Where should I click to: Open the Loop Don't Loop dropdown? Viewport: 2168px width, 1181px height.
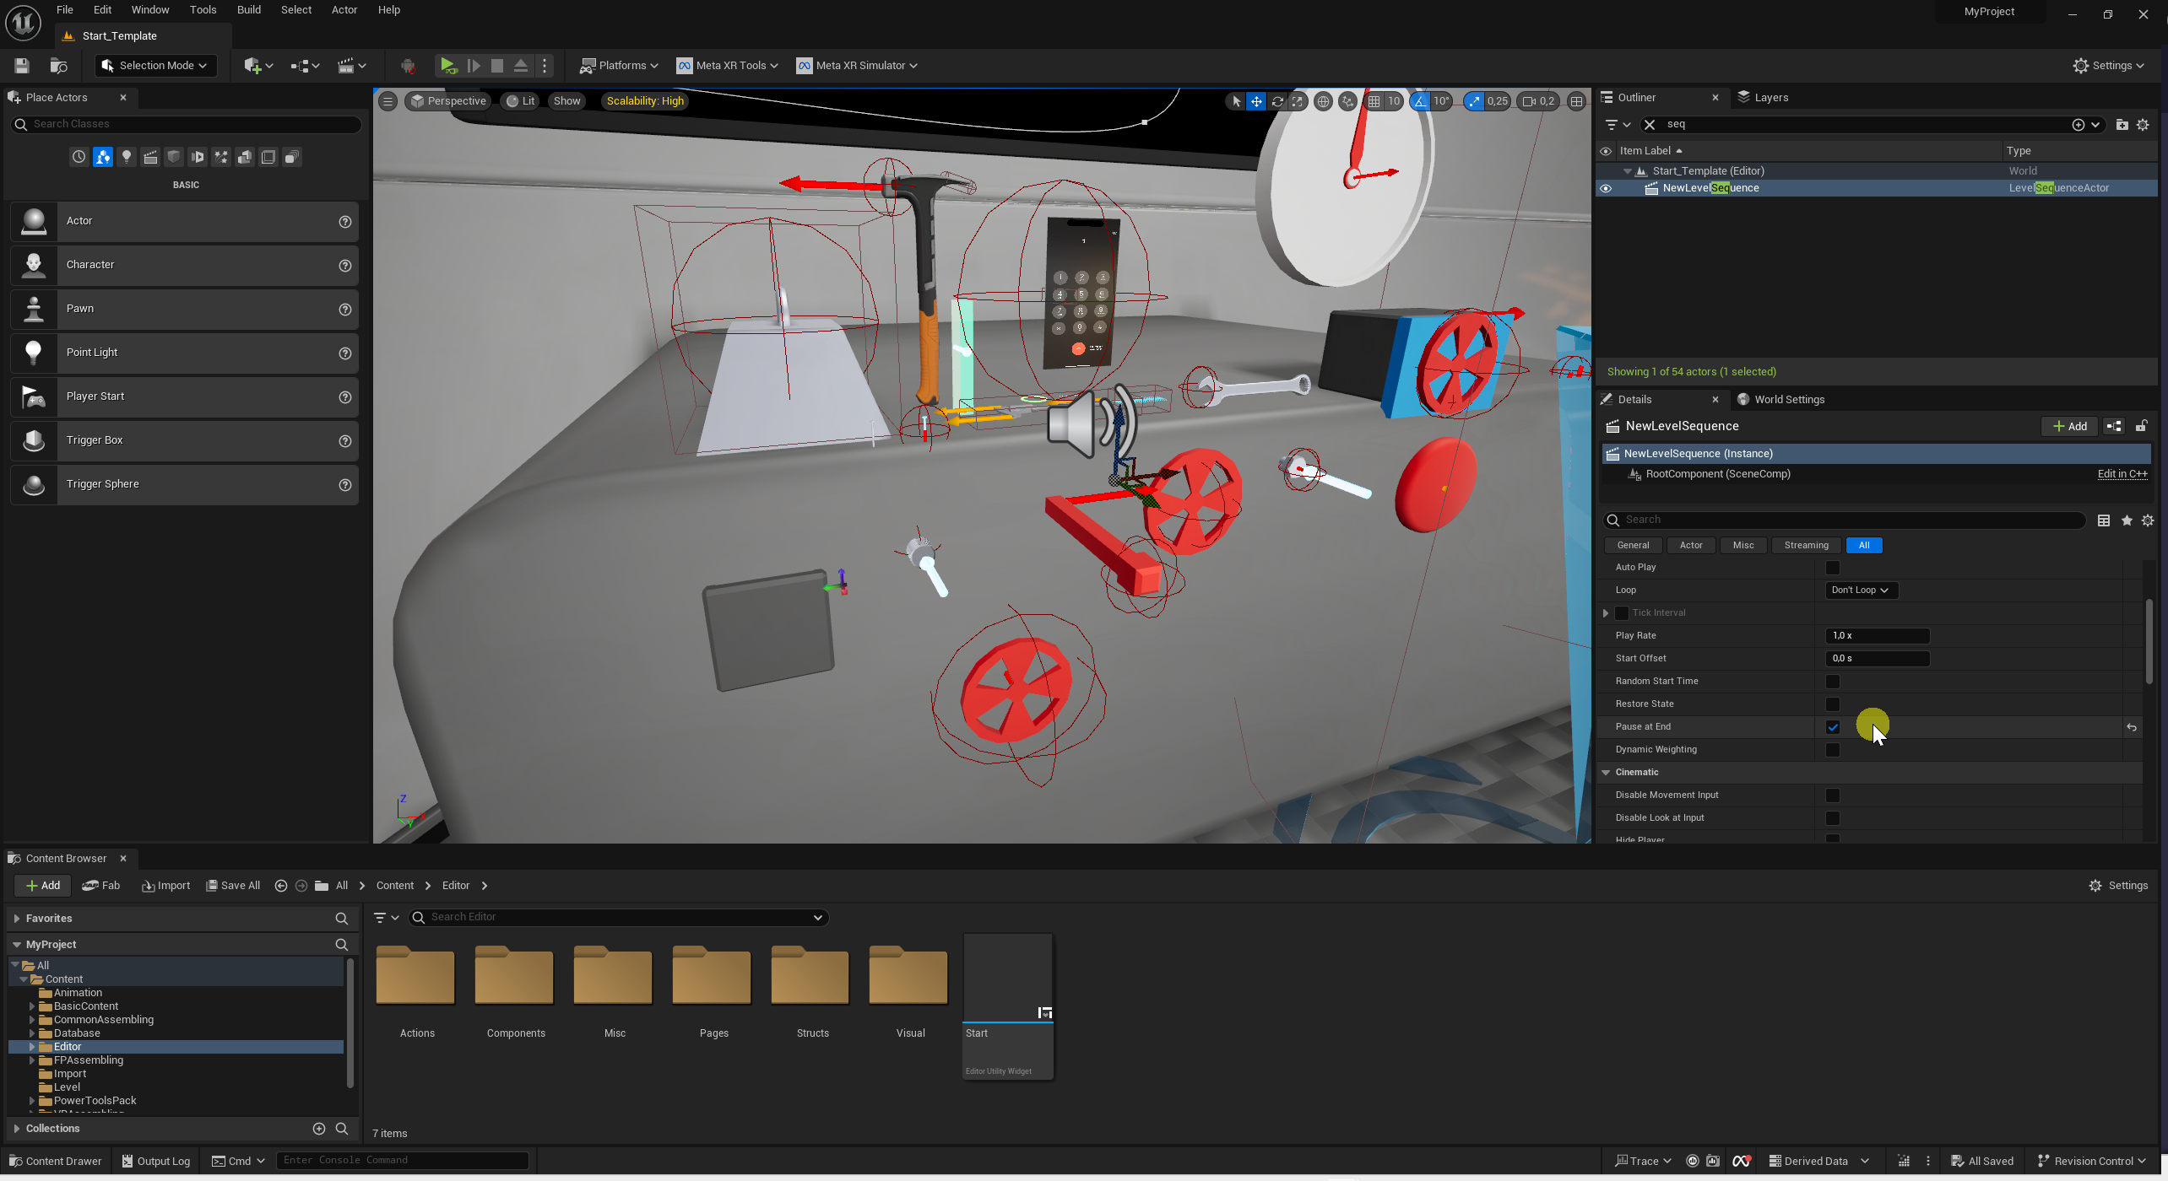pos(1860,590)
